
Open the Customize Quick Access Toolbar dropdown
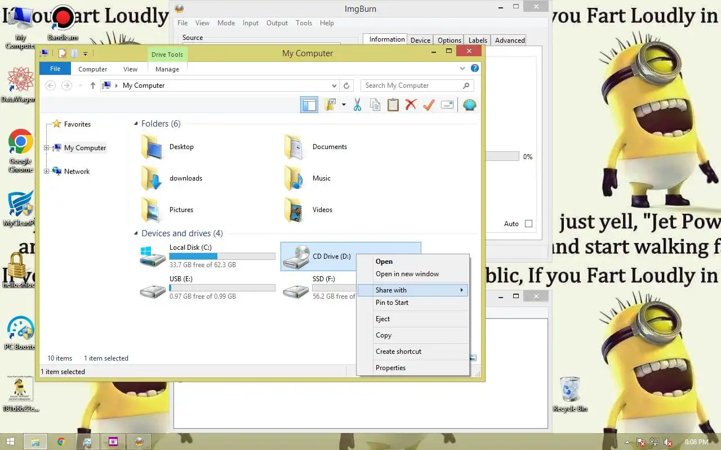pyautogui.click(x=85, y=54)
